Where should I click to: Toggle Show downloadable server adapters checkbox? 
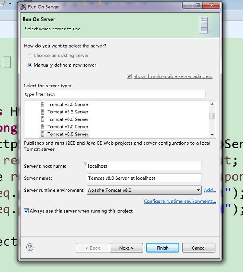click(129, 76)
